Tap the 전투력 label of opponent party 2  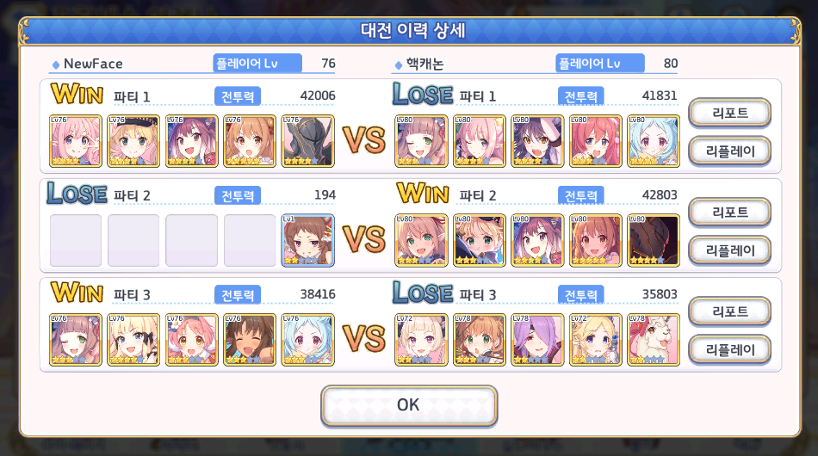[x=580, y=196]
